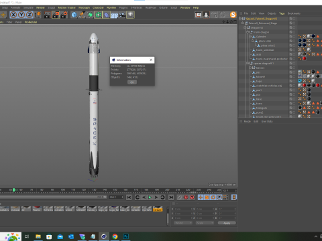
Task: Step to the next frame
Action: pos(156,197)
